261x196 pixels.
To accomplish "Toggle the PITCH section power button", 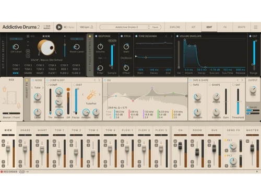I will tap(122, 36).
